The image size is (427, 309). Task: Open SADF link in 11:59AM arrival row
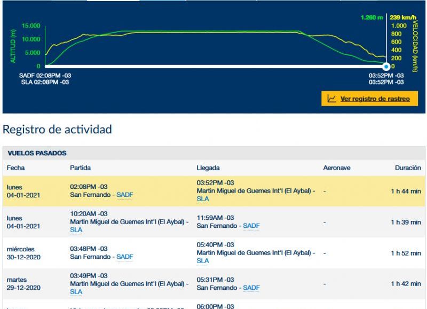pyautogui.click(x=251, y=226)
